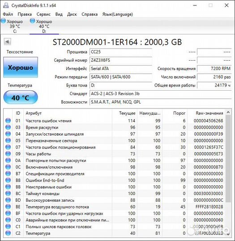Click the rotation speed value 7200 RPM
This screenshot has width=235, height=241.
click(x=214, y=69)
